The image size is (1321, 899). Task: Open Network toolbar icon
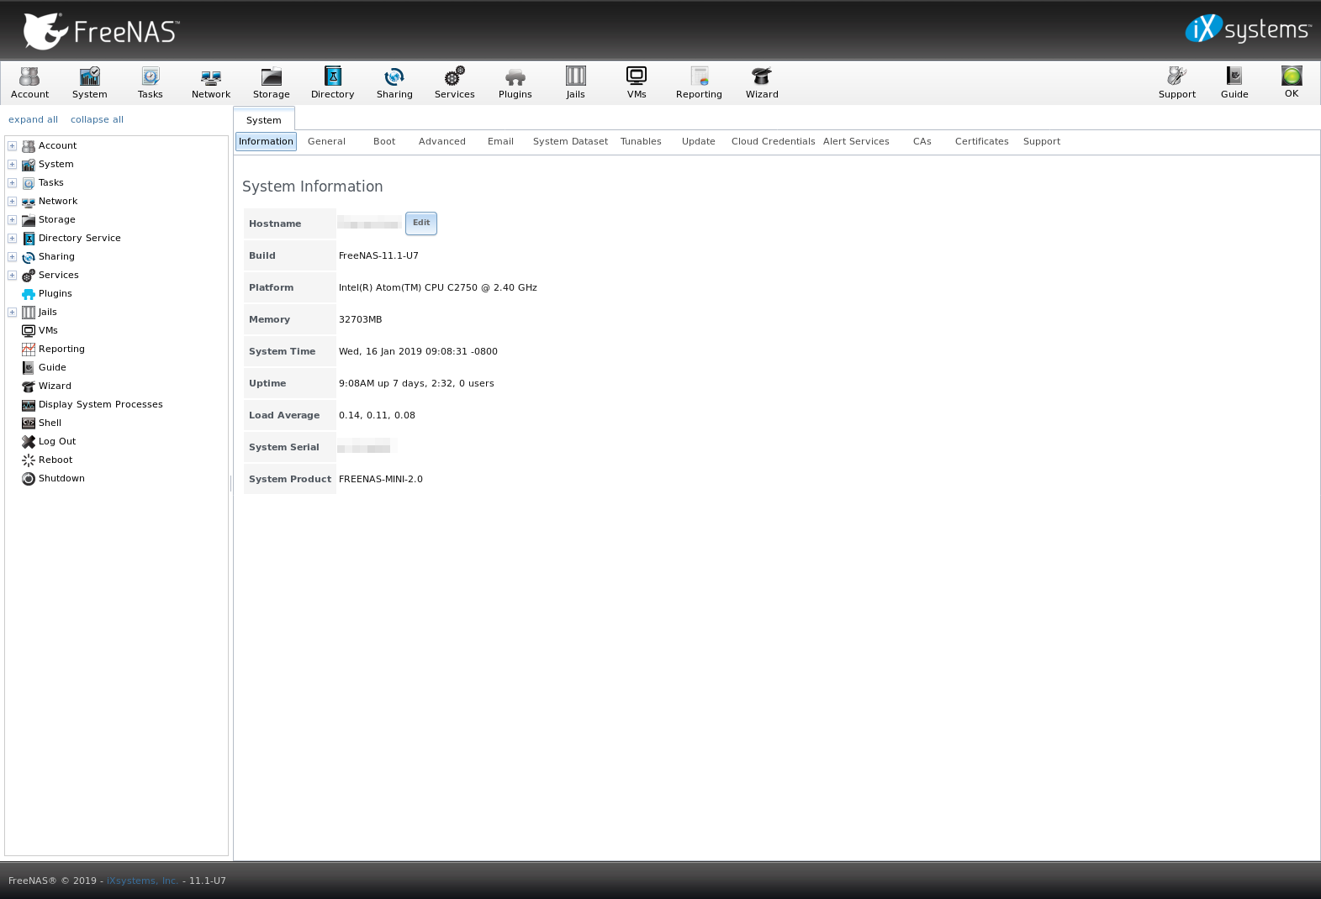[211, 82]
